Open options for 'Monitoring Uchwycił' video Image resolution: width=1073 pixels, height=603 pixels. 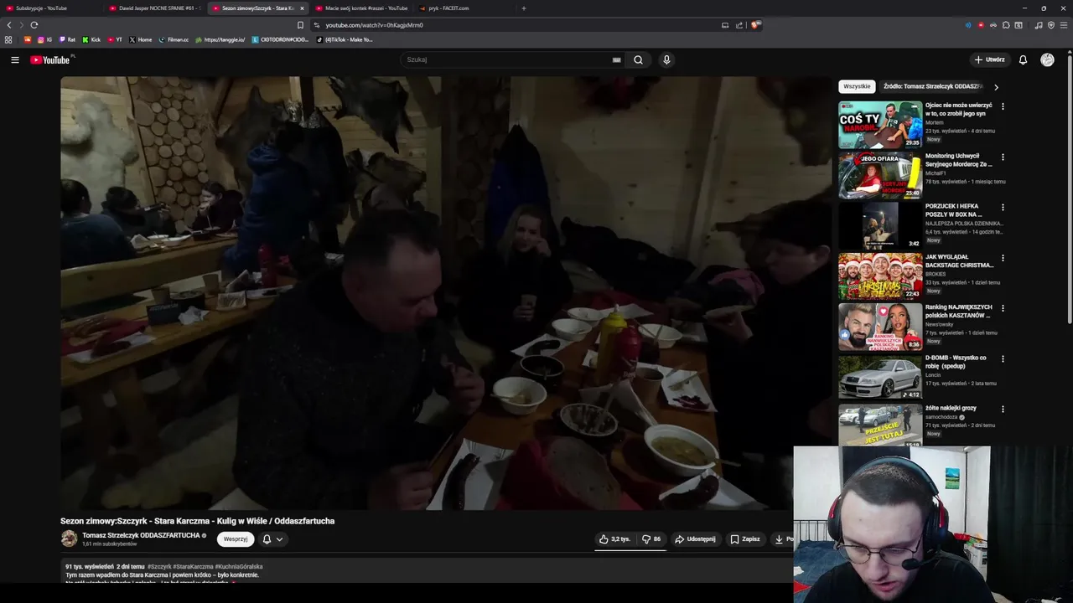click(1003, 157)
